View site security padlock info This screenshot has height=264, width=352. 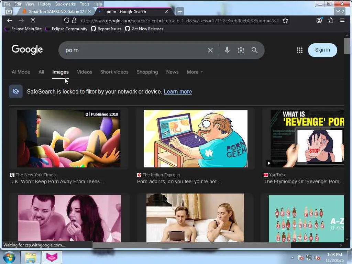click(x=74, y=21)
